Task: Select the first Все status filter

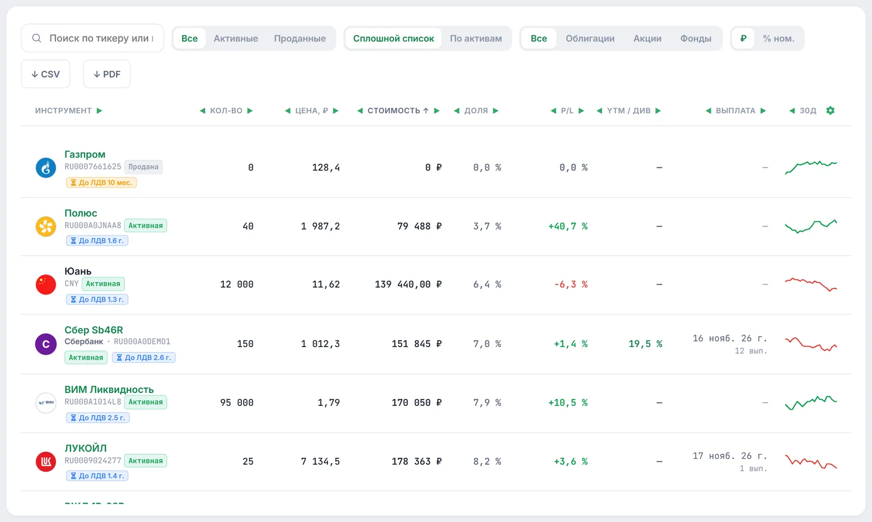Action: [x=190, y=38]
